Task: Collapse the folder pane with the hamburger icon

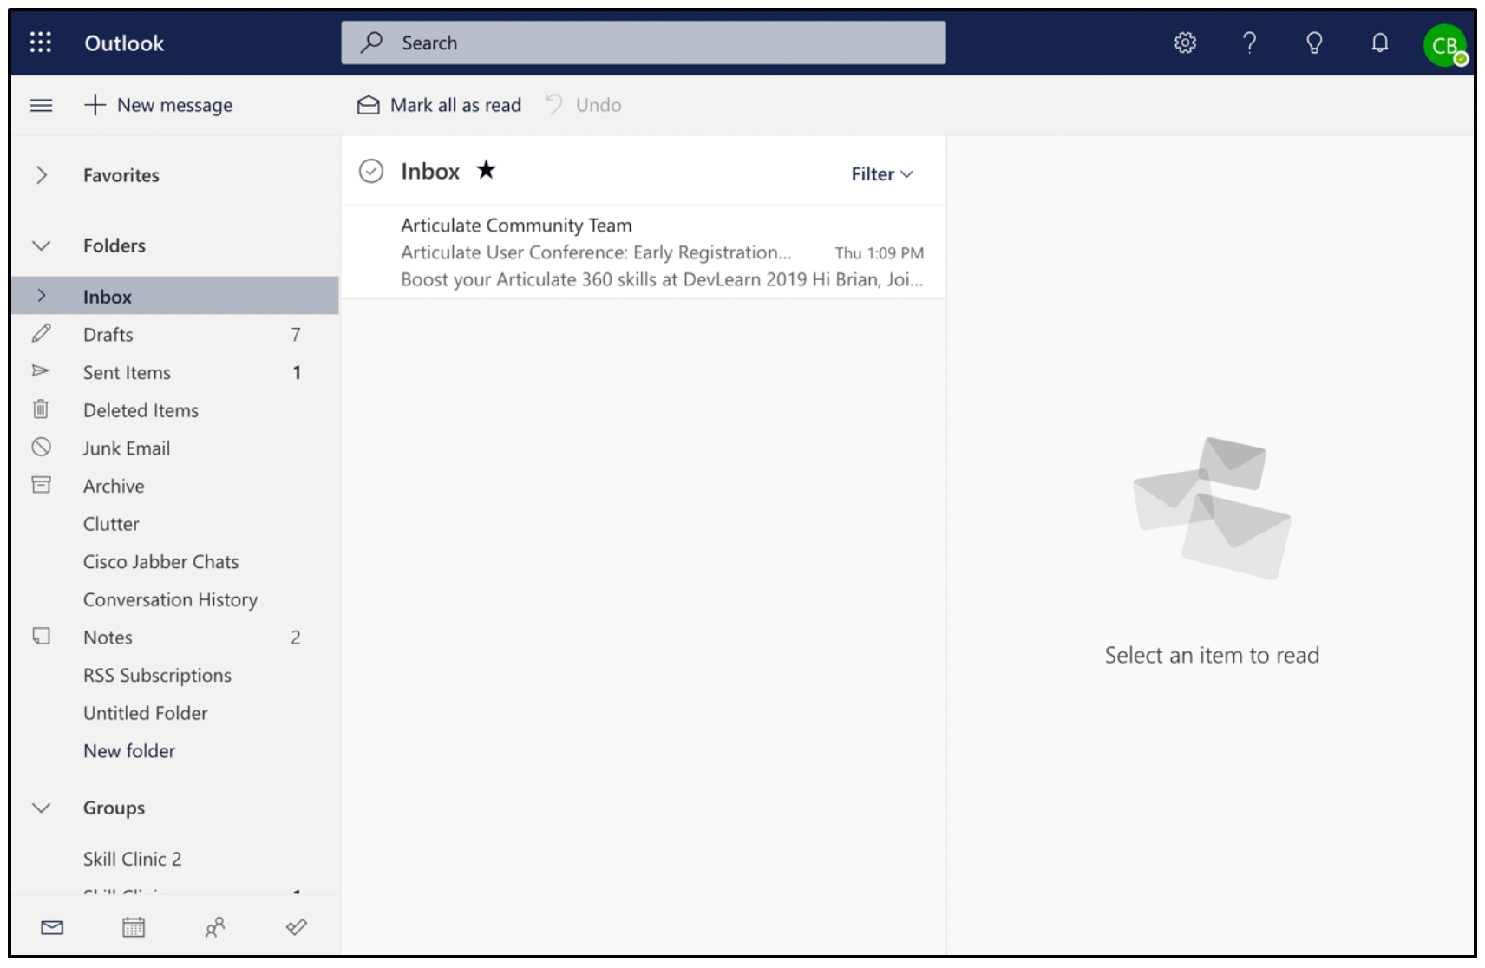Action: click(x=41, y=105)
